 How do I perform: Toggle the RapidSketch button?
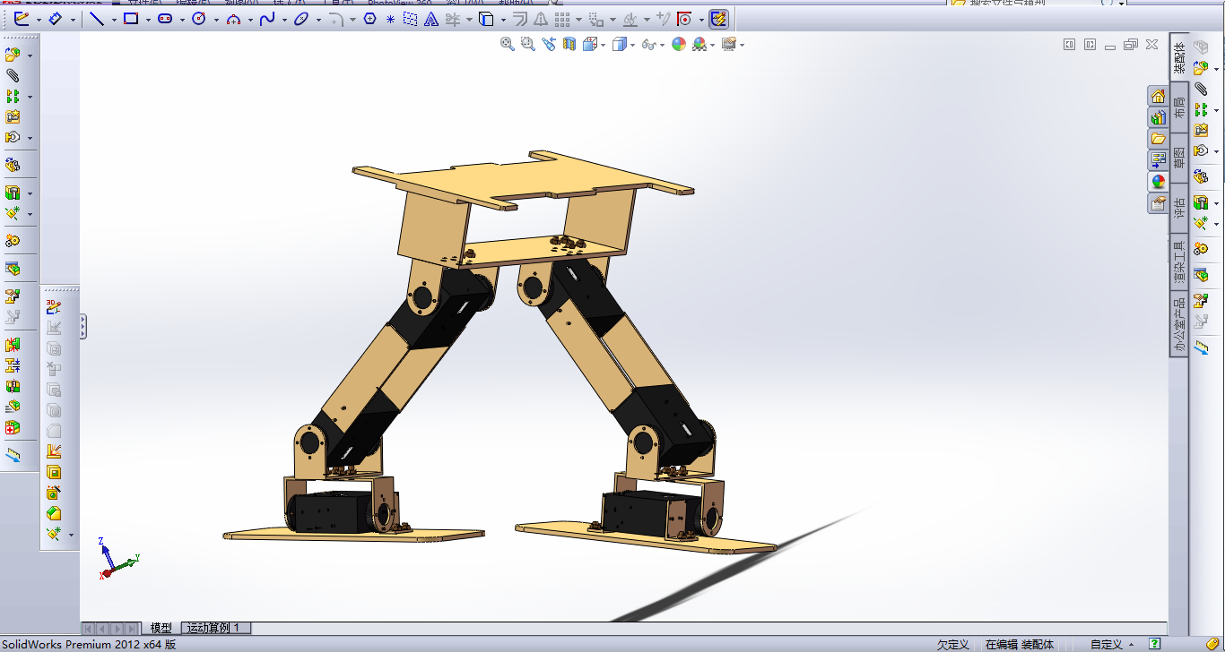tap(718, 19)
